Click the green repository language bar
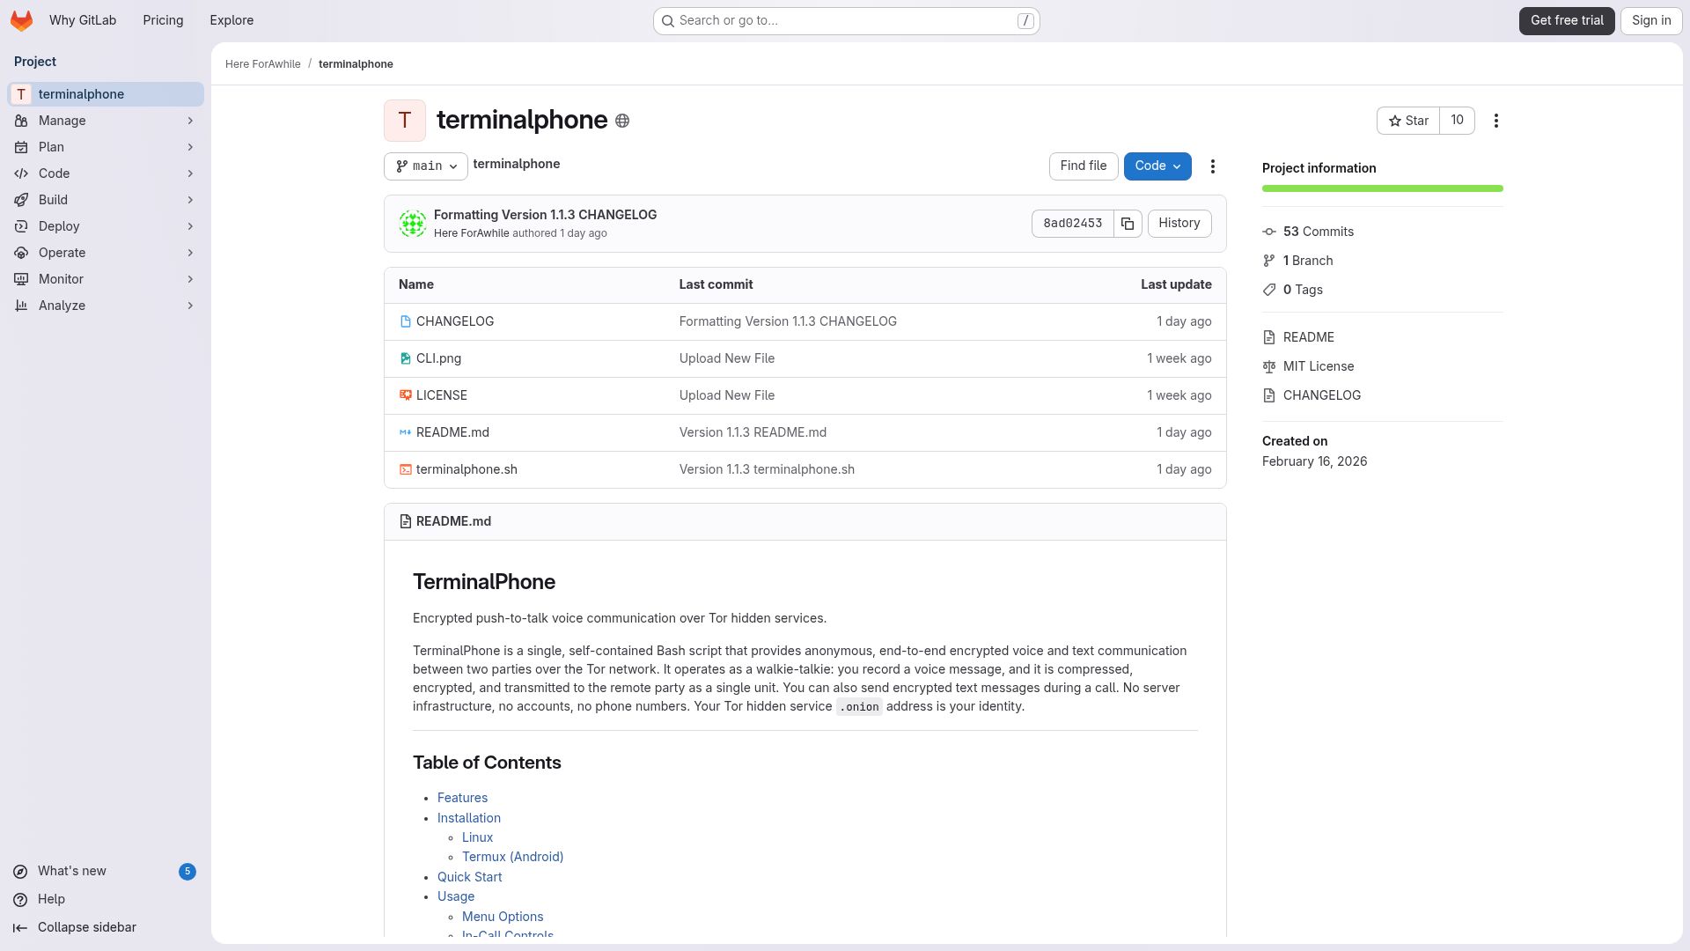 1383,188
